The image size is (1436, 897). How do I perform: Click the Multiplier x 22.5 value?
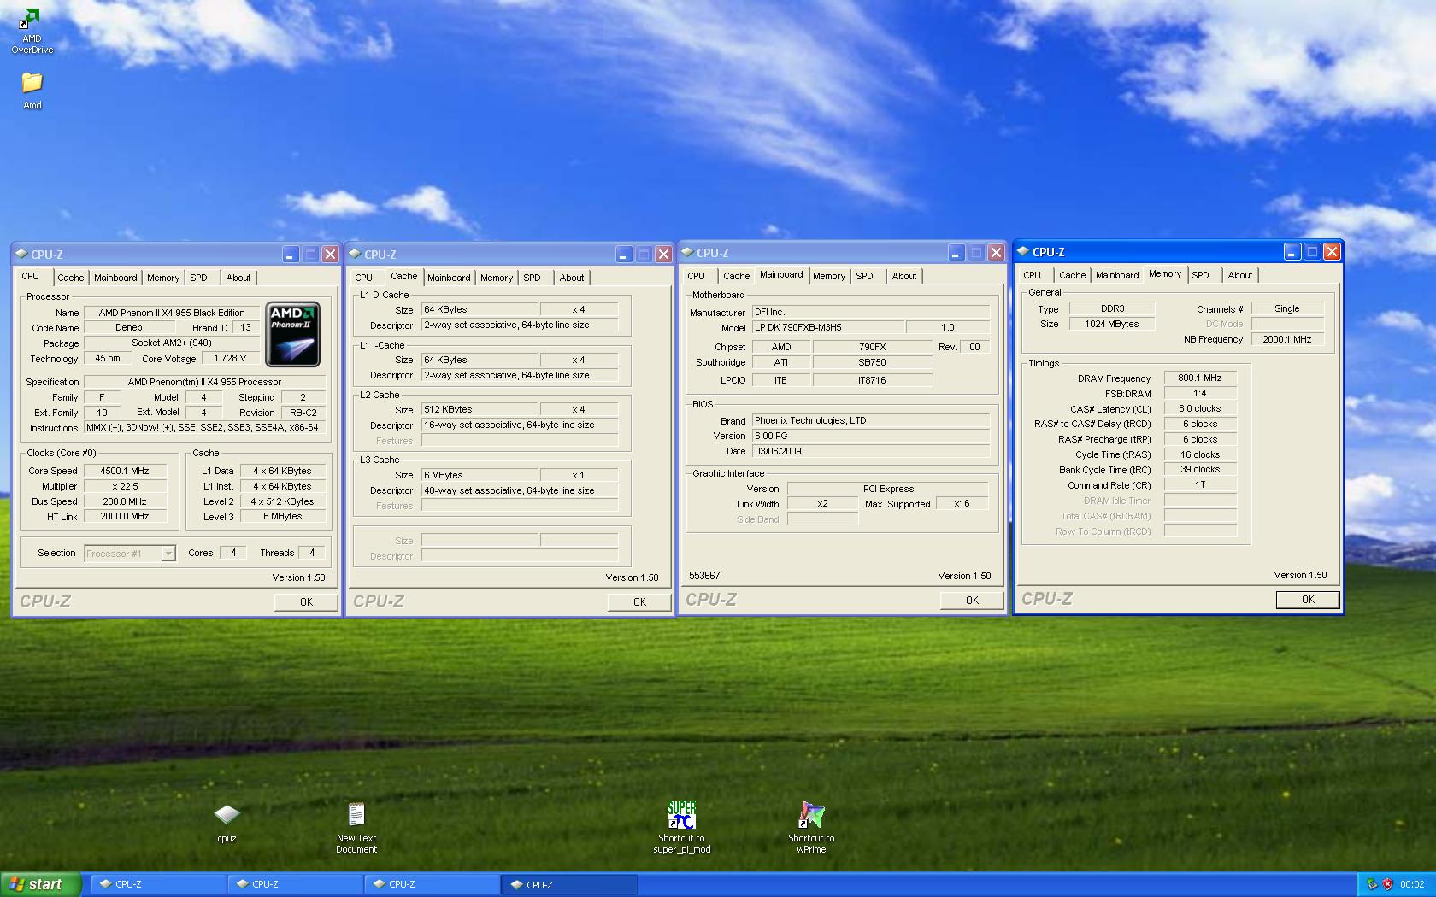coord(125,486)
